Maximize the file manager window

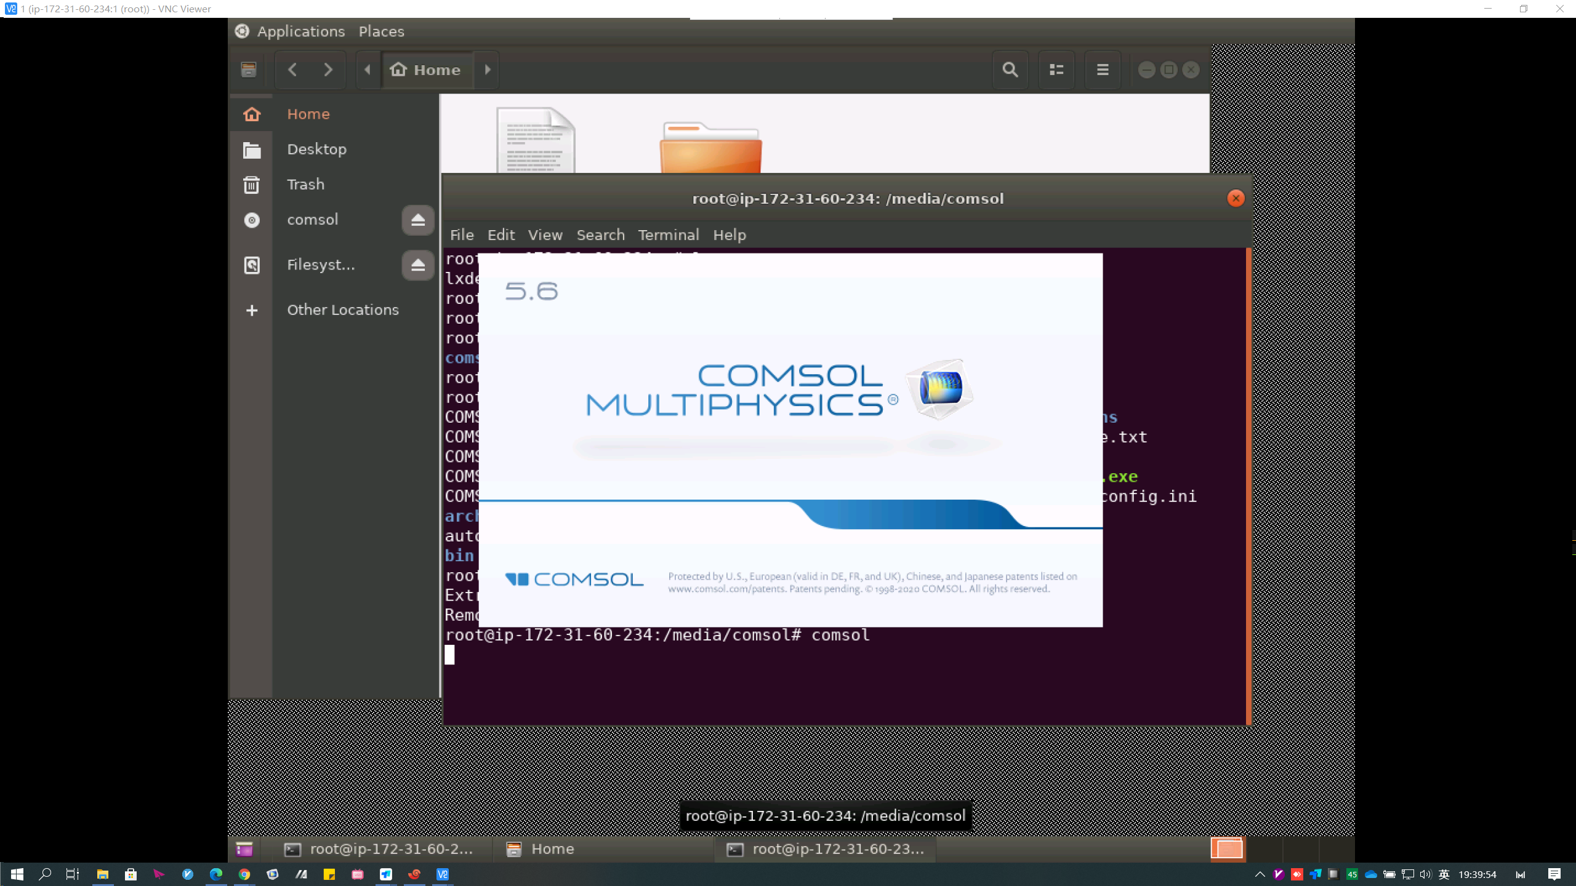tap(1168, 70)
